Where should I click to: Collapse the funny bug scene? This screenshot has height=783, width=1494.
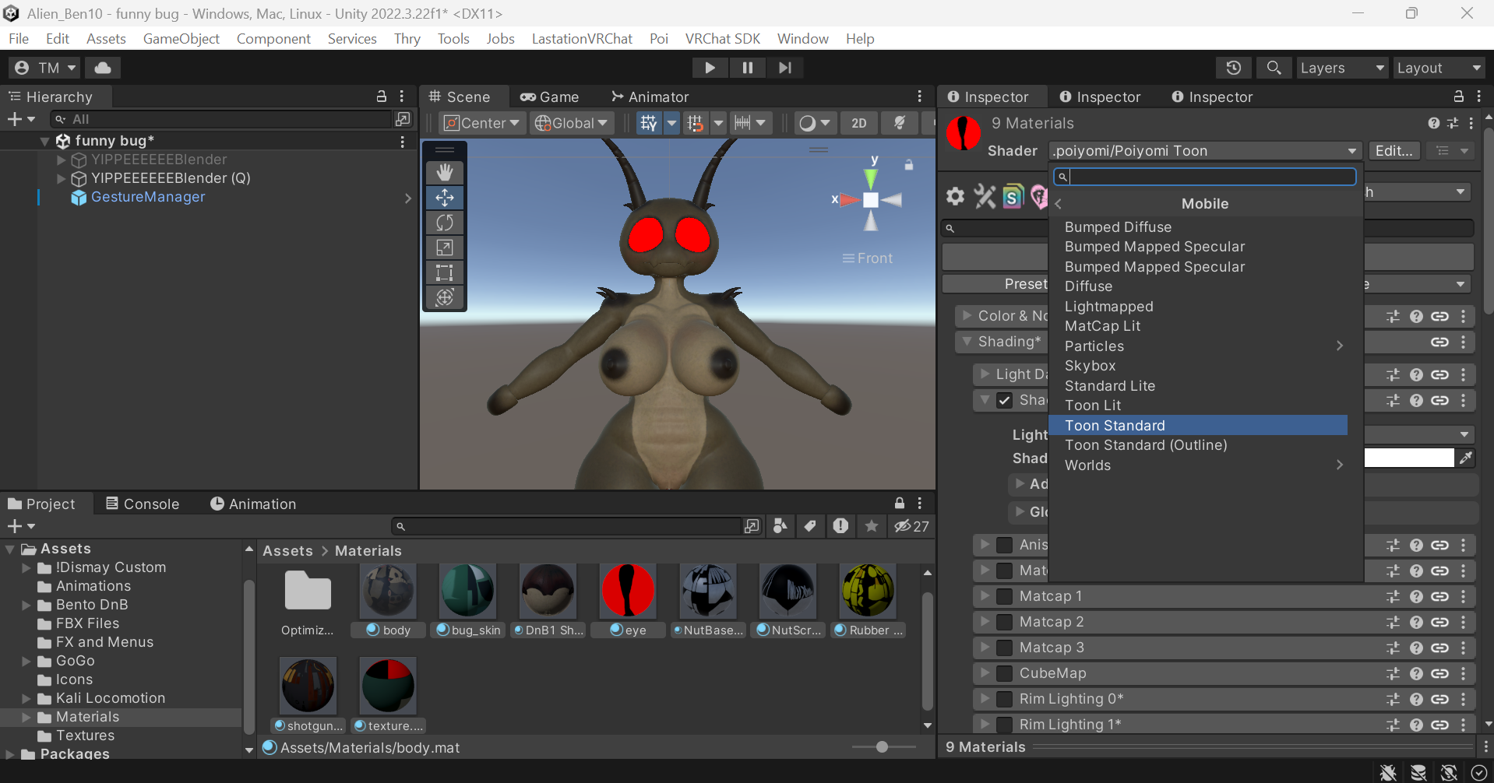(45, 141)
